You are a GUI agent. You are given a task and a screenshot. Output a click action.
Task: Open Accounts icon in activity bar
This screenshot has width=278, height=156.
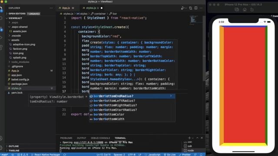[x=1, y=138]
